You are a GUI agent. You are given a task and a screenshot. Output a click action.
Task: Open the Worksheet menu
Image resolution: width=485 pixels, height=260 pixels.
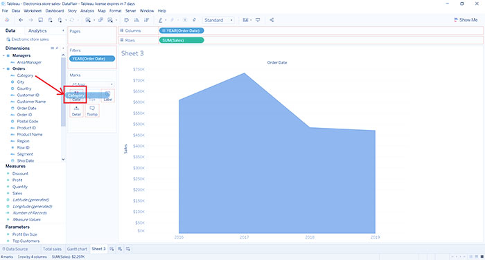click(33, 10)
